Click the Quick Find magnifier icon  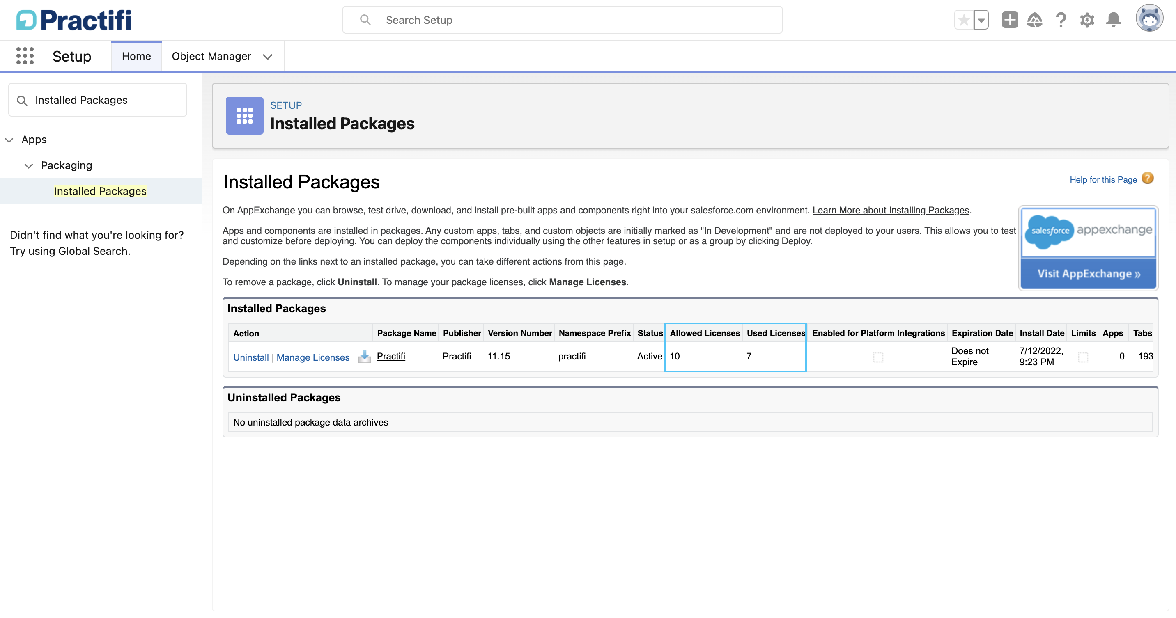point(22,101)
